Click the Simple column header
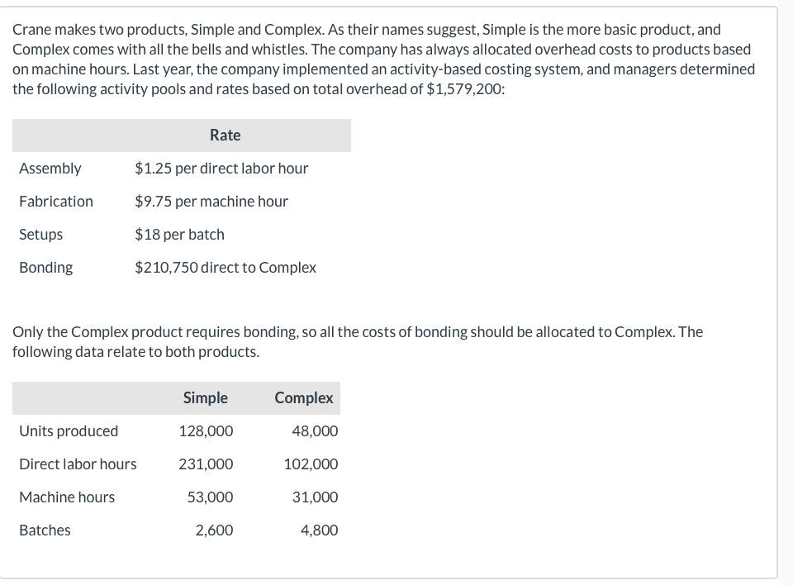Viewport: 793px width, 585px height. pos(206,397)
